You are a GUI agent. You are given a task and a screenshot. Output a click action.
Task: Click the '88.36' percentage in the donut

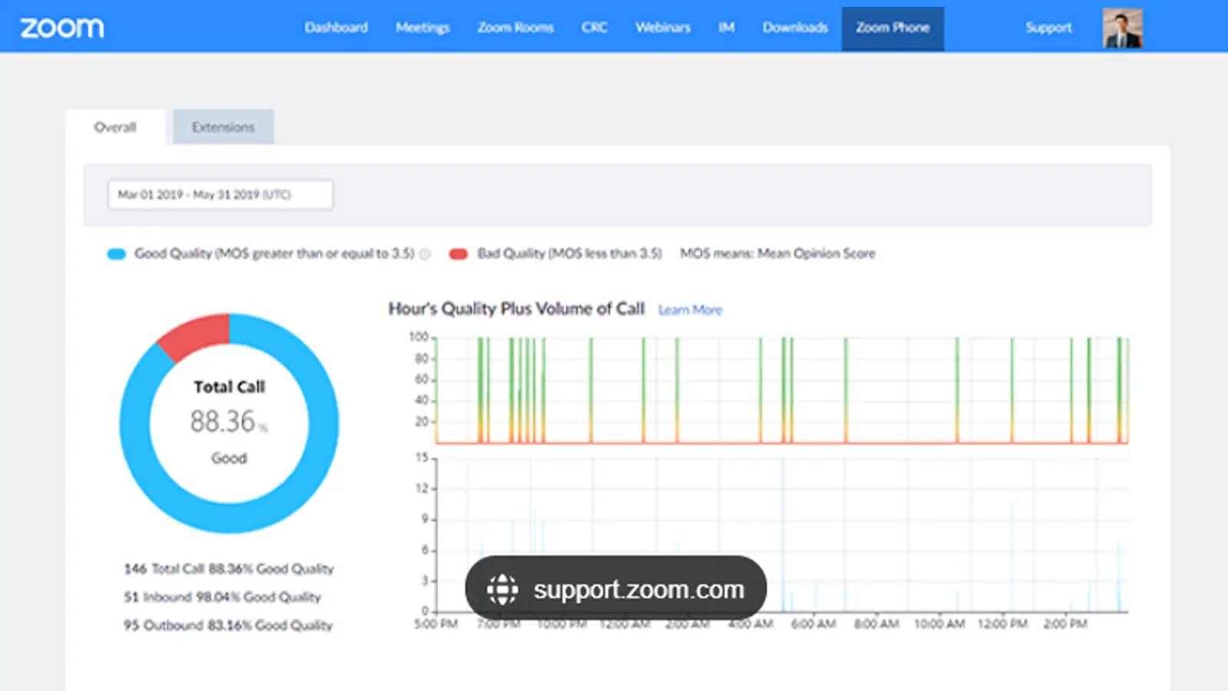(x=223, y=422)
